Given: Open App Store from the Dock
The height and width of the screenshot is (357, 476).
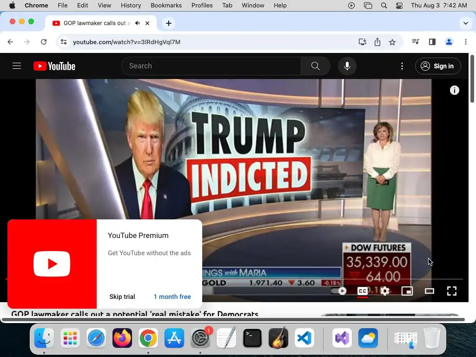Looking at the screenshot, I should click(174, 338).
